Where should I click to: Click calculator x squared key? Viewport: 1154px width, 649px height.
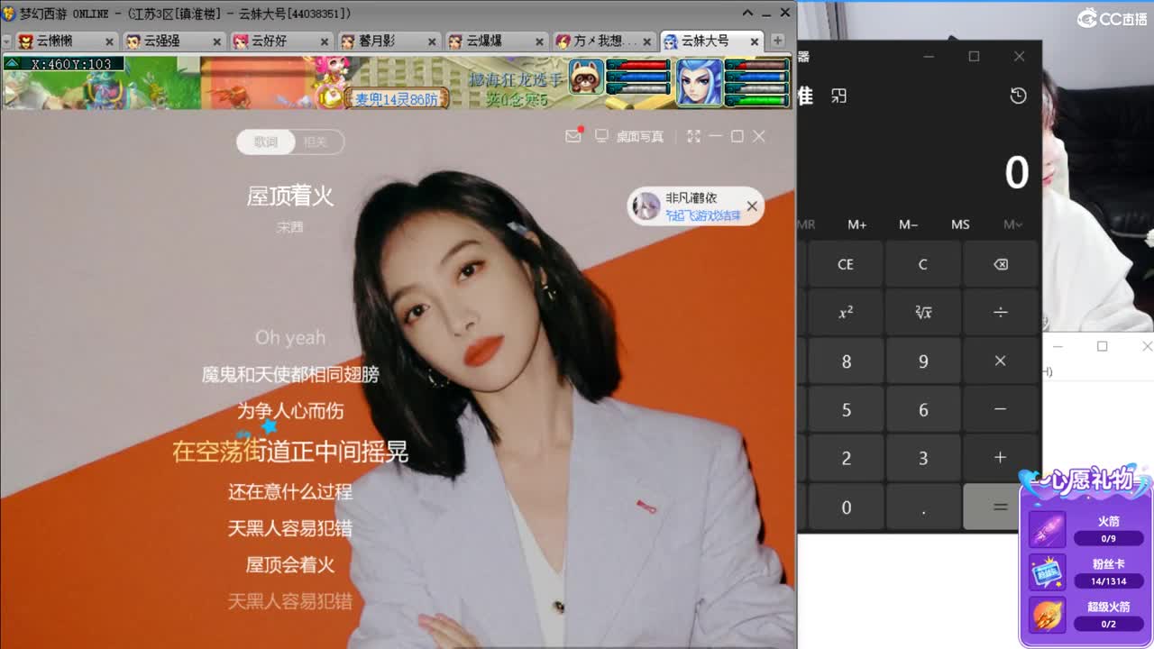(x=846, y=312)
